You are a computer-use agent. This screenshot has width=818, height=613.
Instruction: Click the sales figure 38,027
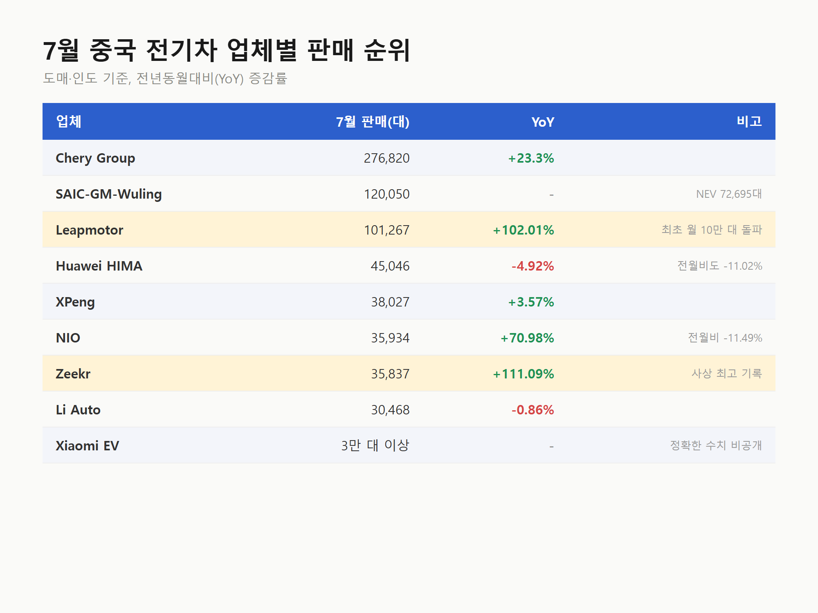point(390,302)
